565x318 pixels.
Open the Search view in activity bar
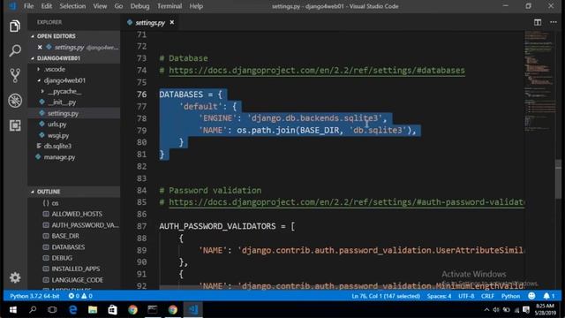point(15,50)
